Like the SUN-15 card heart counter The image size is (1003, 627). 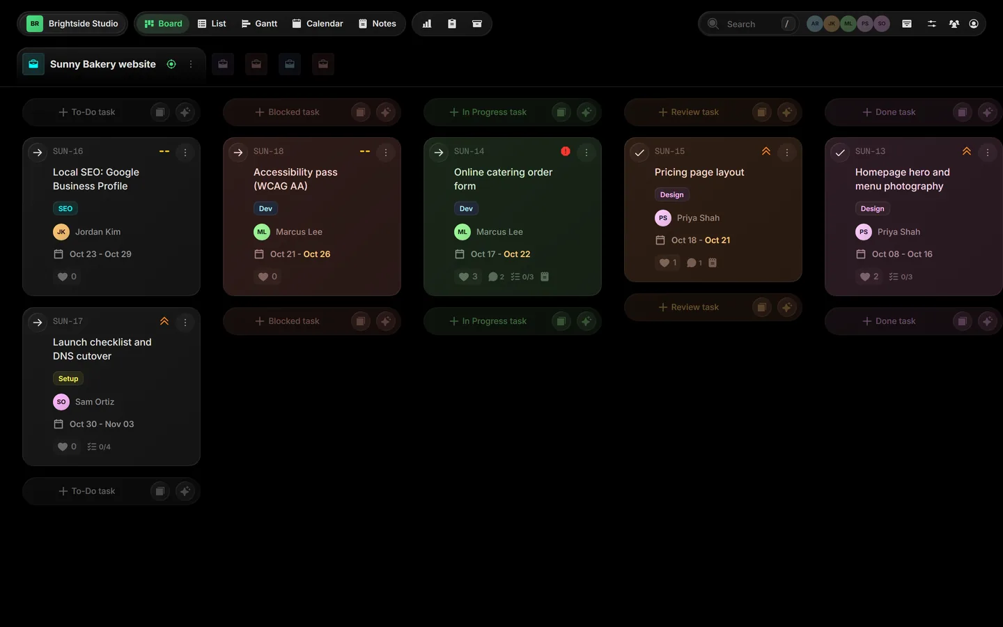click(668, 263)
